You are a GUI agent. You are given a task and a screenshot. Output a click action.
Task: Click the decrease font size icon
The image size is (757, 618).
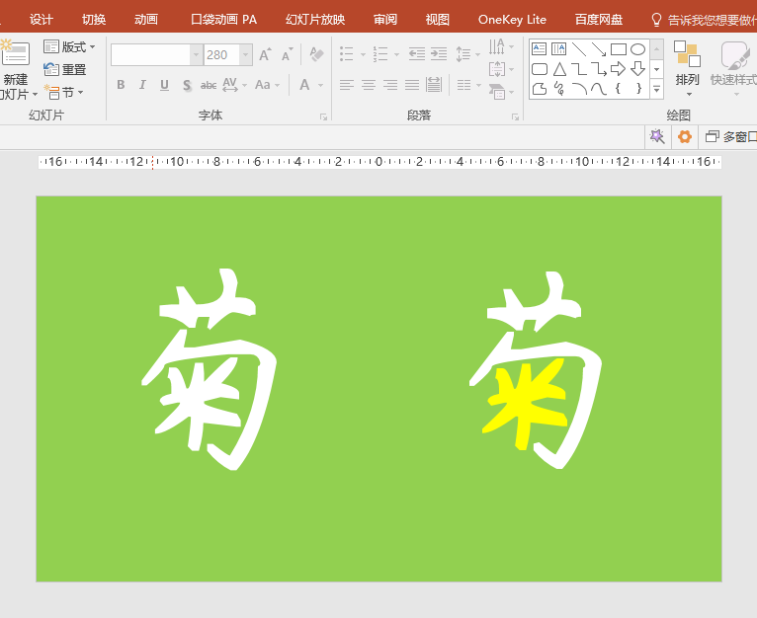pyautogui.click(x=288, y=54)
